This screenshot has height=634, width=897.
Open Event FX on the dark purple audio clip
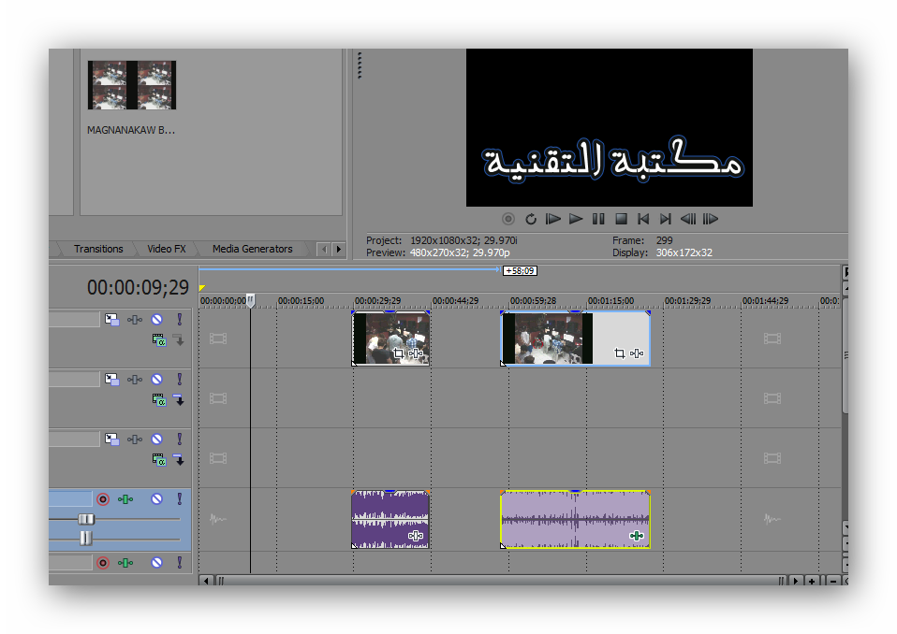point(416,536)
